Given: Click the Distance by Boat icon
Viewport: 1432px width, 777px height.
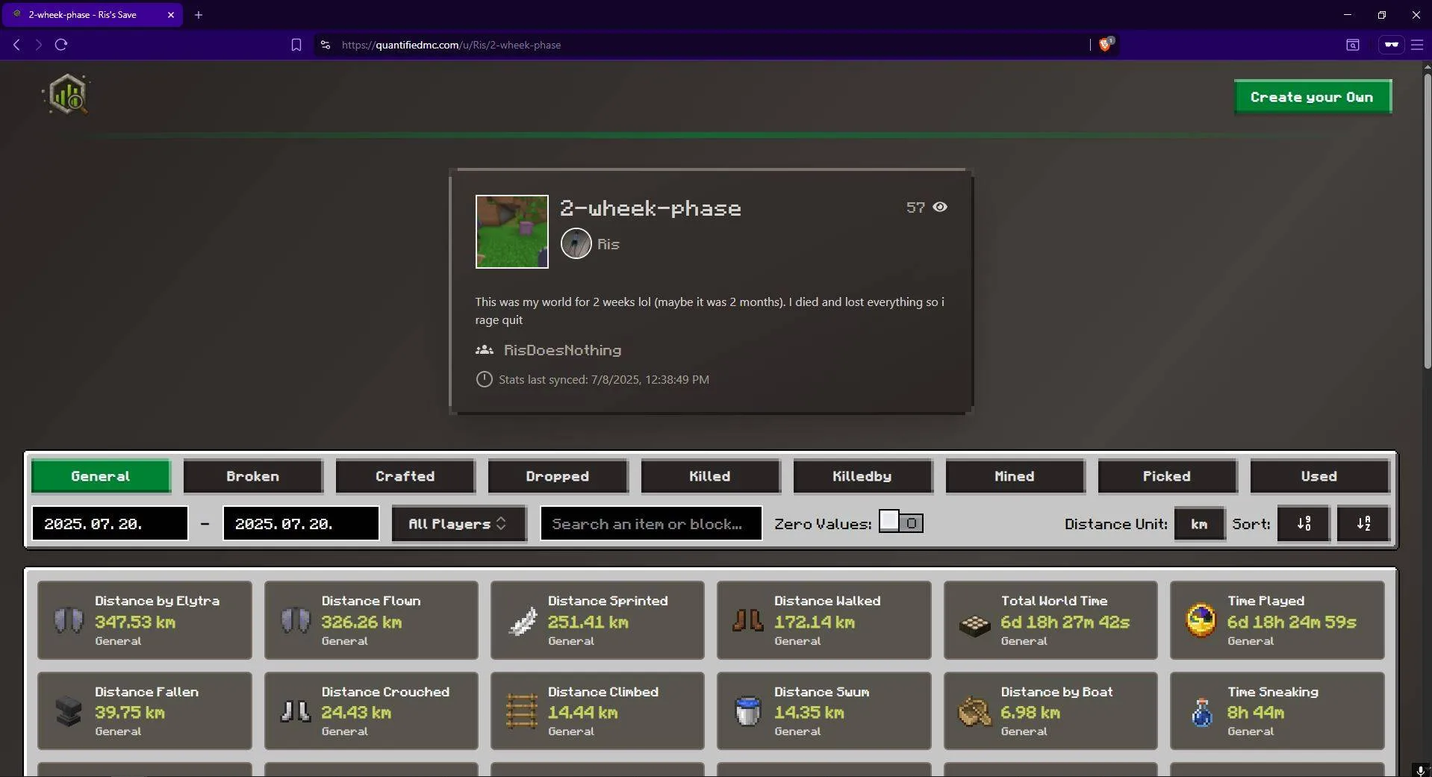Looking at the screenshot, I should pos(974,711).
